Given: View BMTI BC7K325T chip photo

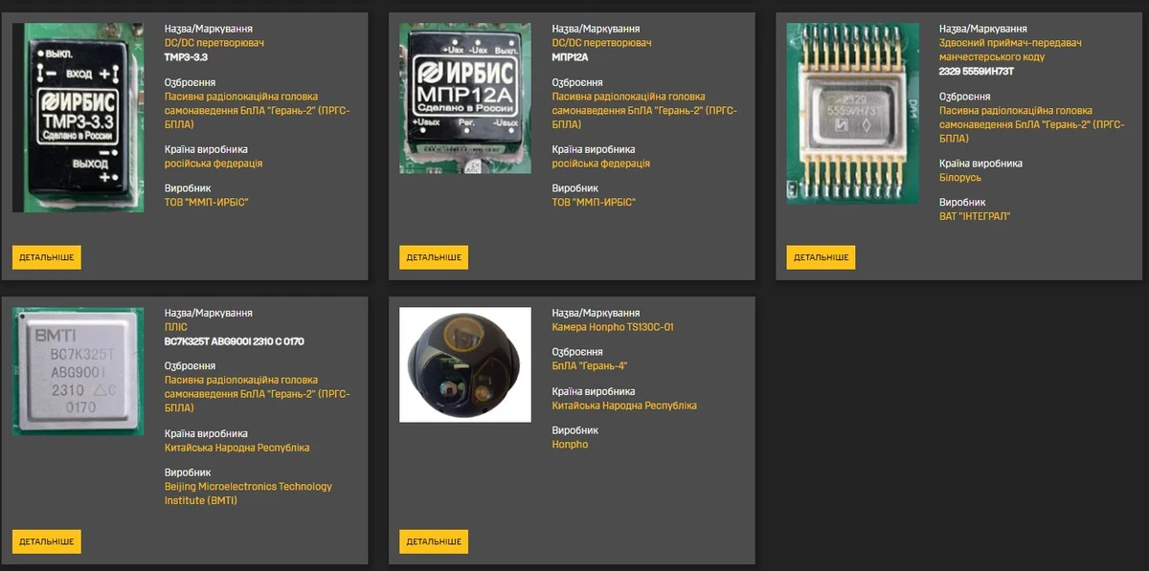Looking at the screenshot, I should [79, 371].
